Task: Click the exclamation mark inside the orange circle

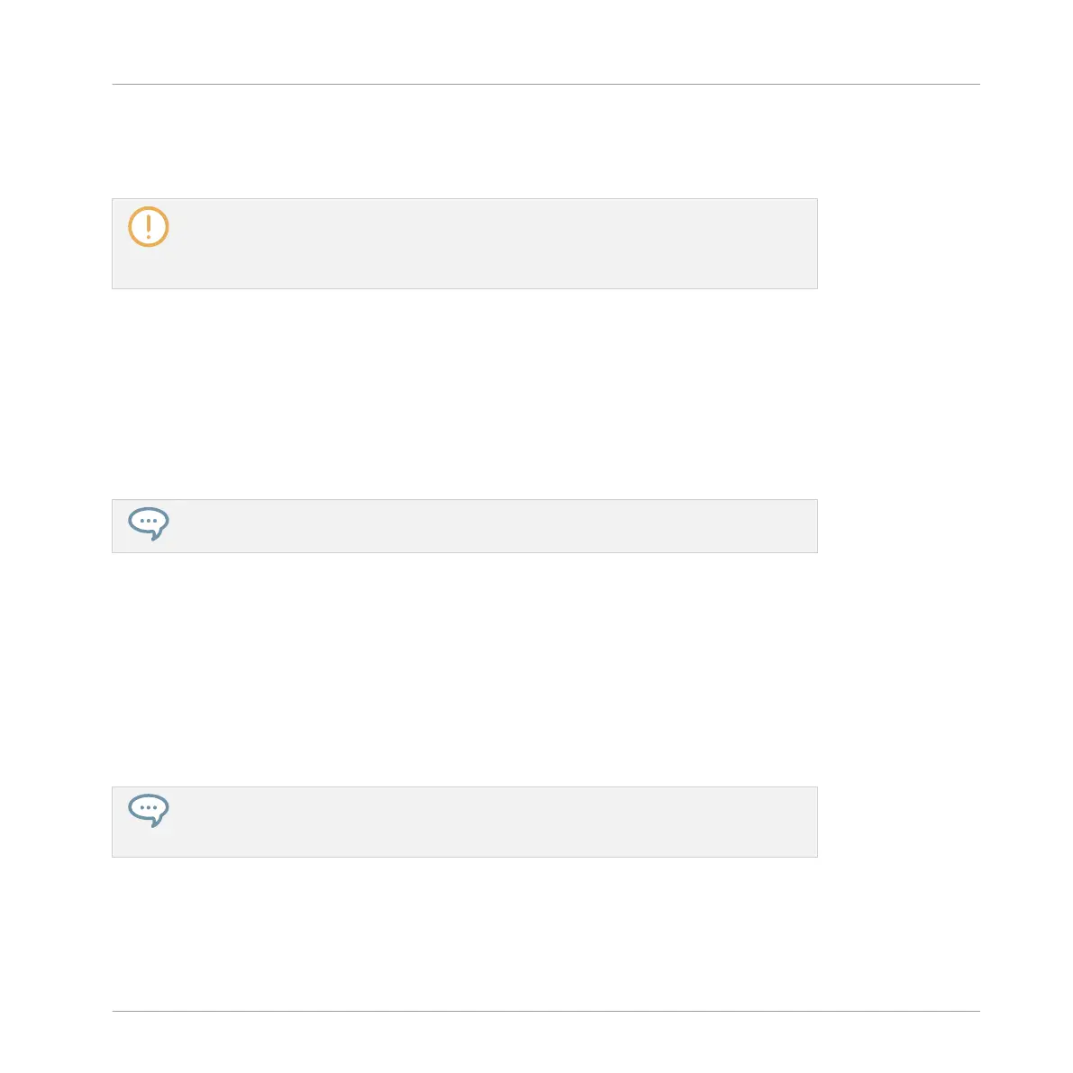Action: coord(149,226)
